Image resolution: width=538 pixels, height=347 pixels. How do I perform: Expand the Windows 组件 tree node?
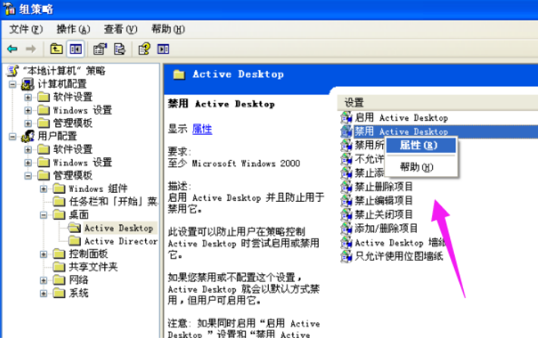(43, 189)
